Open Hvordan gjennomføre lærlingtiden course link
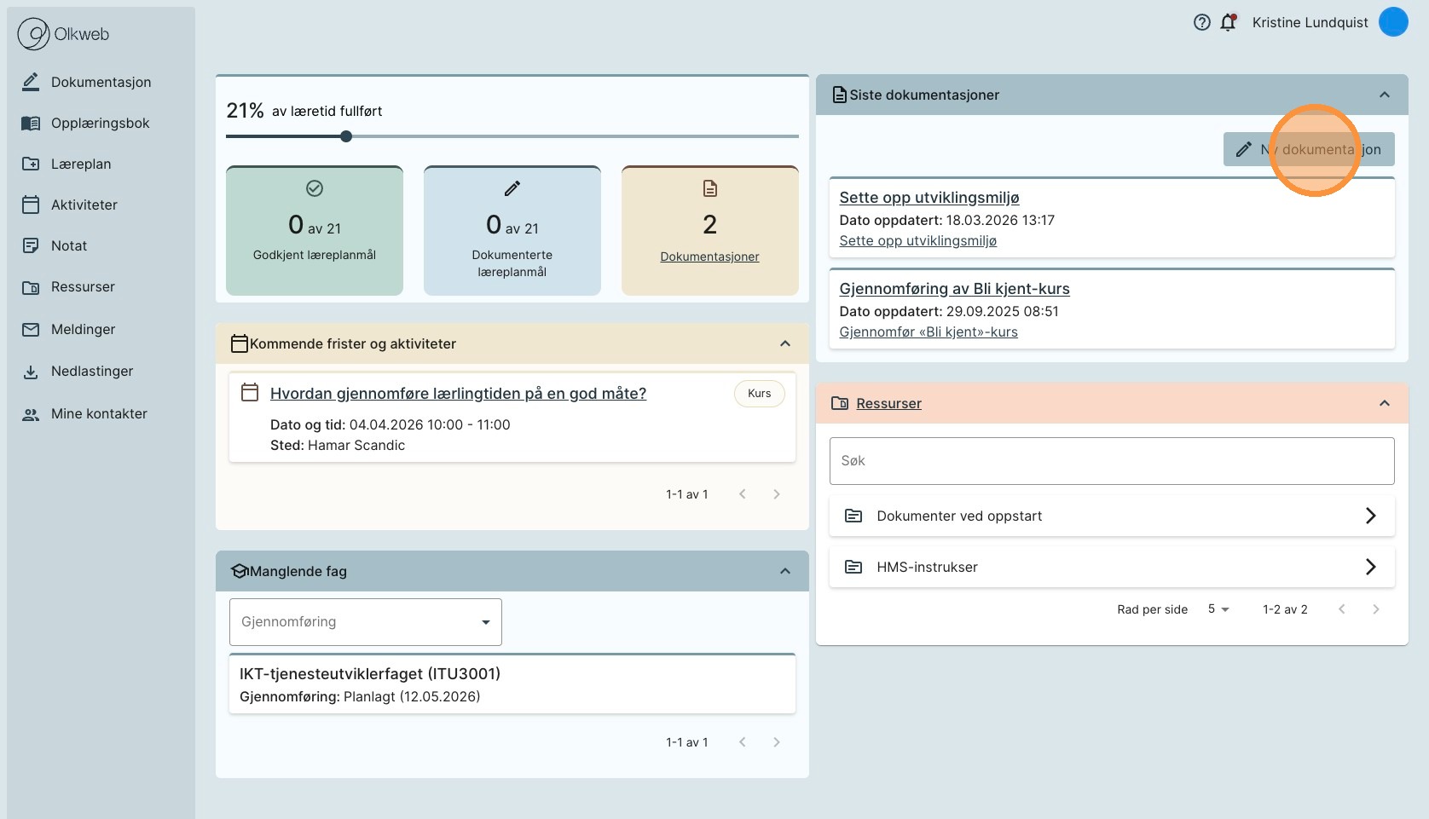Viewport: 1429px width, 819px height. click(458, 394)
